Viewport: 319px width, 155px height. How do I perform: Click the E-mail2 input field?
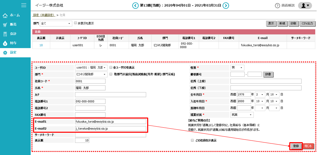(111, 128)
